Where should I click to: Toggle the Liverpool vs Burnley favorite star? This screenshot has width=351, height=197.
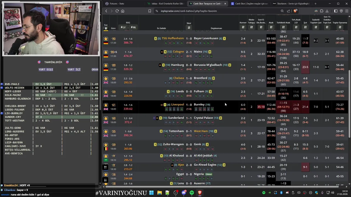[x=106, y=105]
